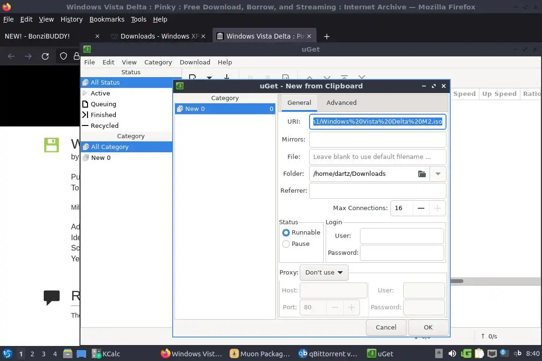The width and height of the screenshot is (542, 361).
Task: Click the taskbar clock 8:40
Action: [533, 353]
